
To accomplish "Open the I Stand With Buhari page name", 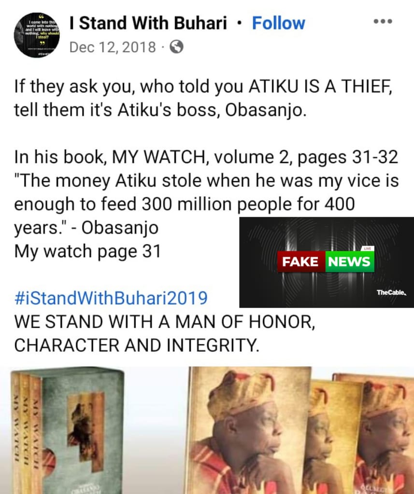I will click(x=148, y=23).
